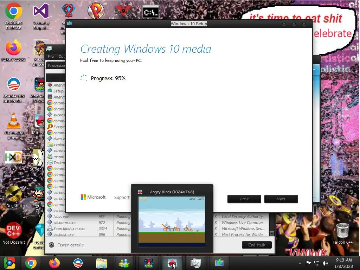The height and width of the screenshot is (270, 360).
Task: Open the volume control in system tray
Action: point(325,263)
